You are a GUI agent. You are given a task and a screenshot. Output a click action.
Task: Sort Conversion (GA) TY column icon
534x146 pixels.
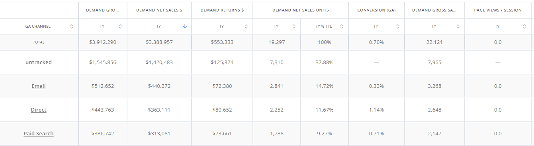(x=398, y=27)
